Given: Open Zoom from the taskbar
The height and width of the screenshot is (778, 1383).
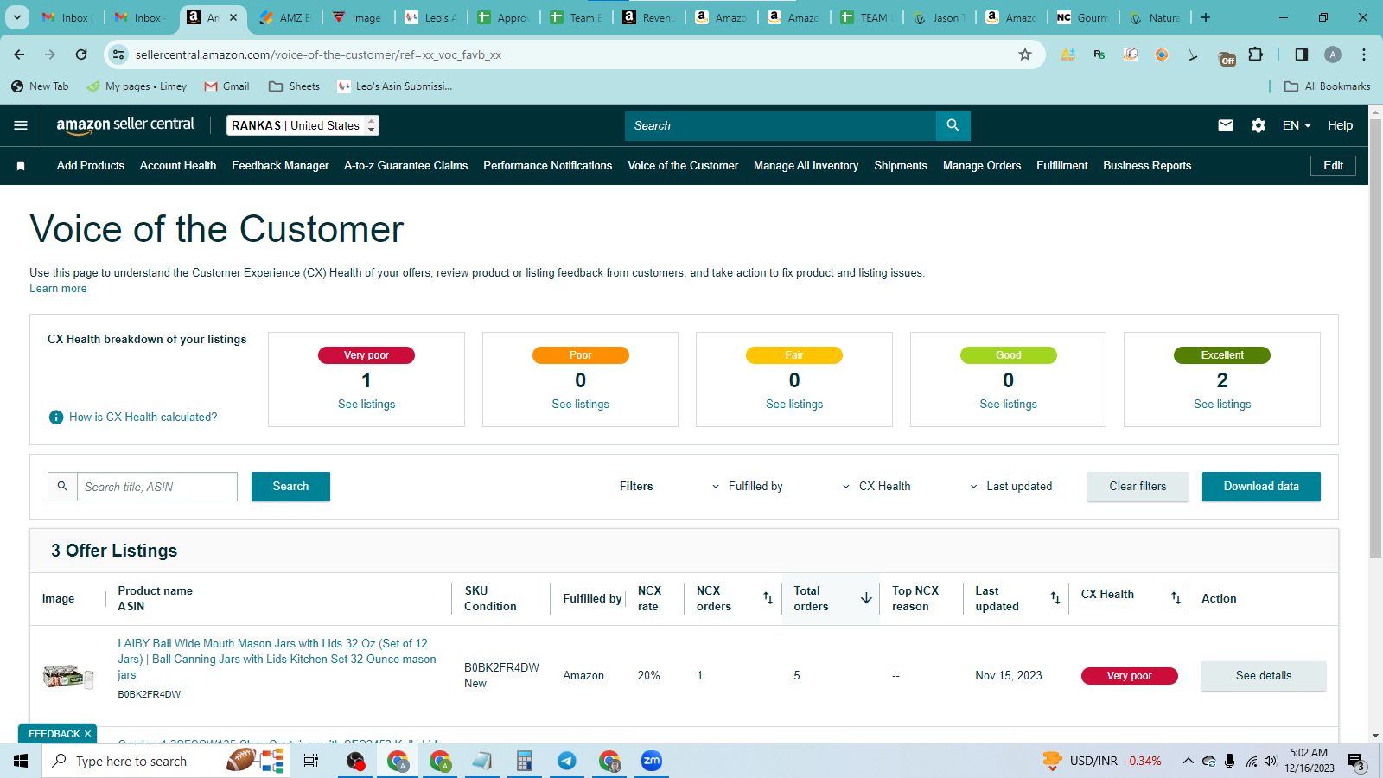Looking at the screenshot, I should 652,761.
